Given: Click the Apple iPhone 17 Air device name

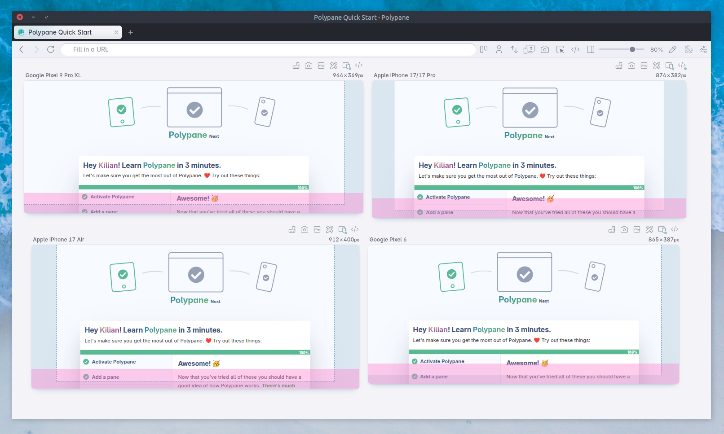Looking at the screenshot, I should click(x=58, y=240).
